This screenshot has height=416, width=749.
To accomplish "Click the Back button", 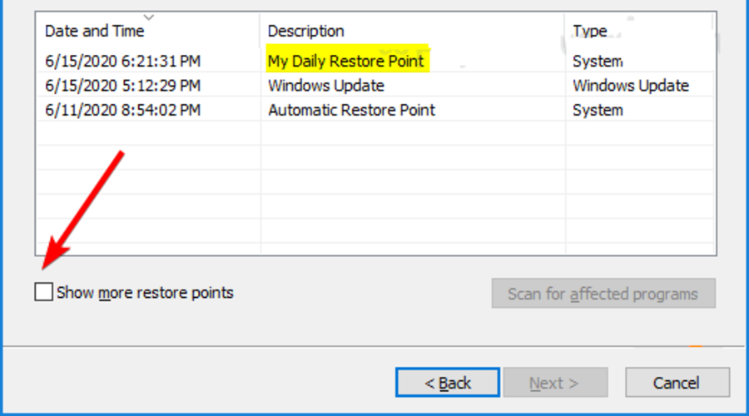I will 448,383.
